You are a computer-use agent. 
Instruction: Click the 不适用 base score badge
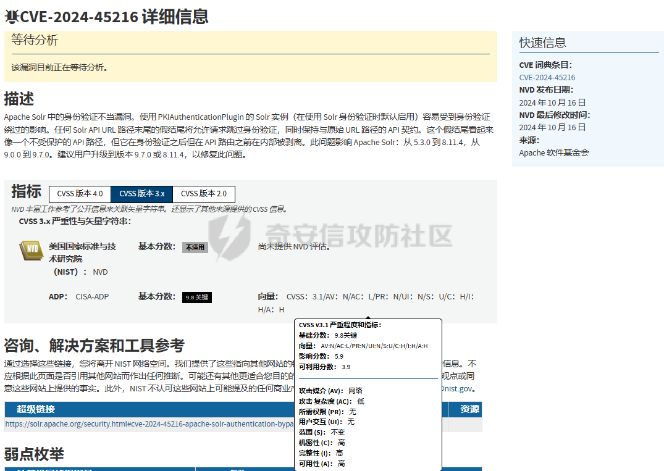pos(195,247)
